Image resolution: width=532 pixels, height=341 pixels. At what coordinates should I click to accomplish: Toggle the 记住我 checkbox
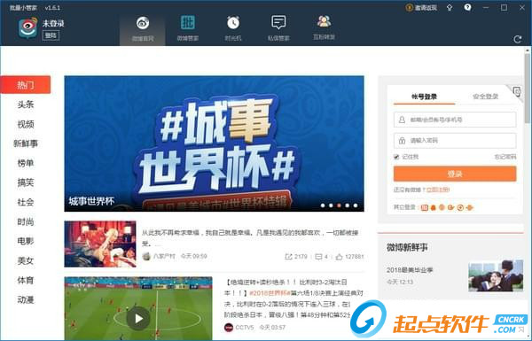point(396,157)
